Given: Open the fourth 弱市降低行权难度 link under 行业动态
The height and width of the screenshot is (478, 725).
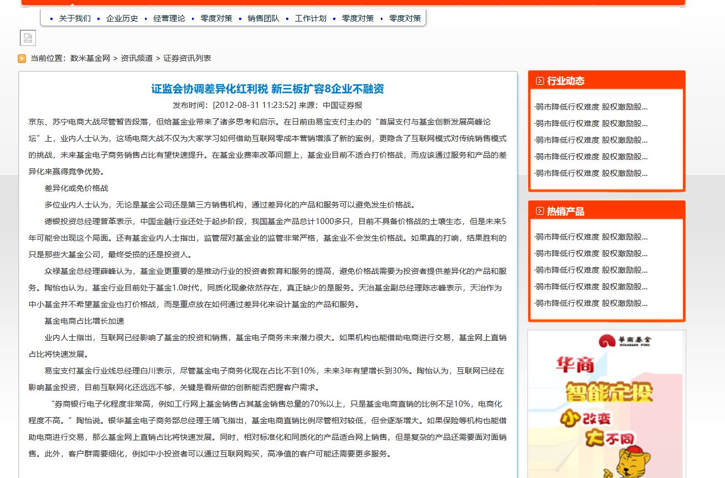Looking at the screenshot, I should point(591,157).
